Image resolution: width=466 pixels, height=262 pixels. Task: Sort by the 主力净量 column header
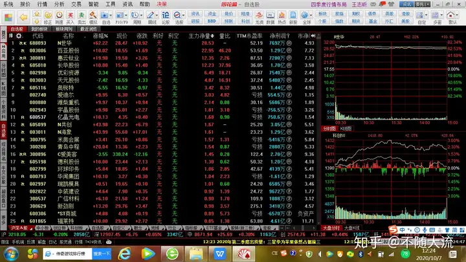pyautogui.click(x=201, y=36)
